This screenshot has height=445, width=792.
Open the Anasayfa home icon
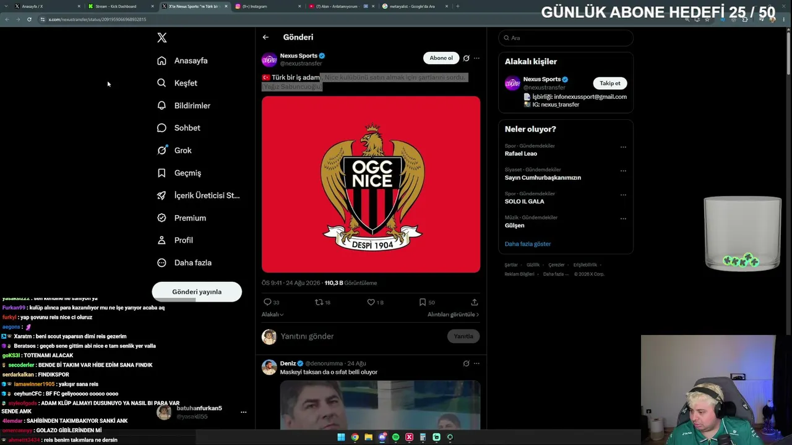point(161,61)
